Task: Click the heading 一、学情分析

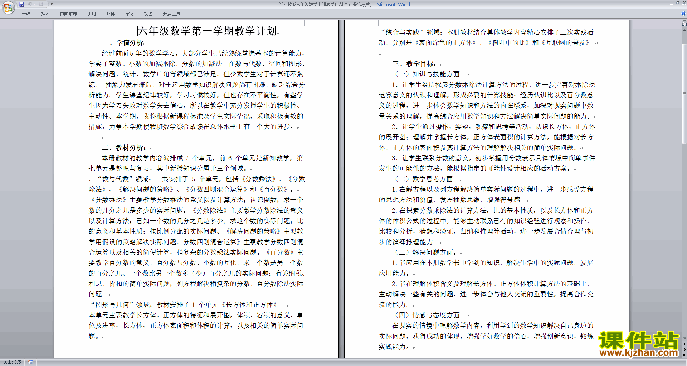Action: click(123, 43)
